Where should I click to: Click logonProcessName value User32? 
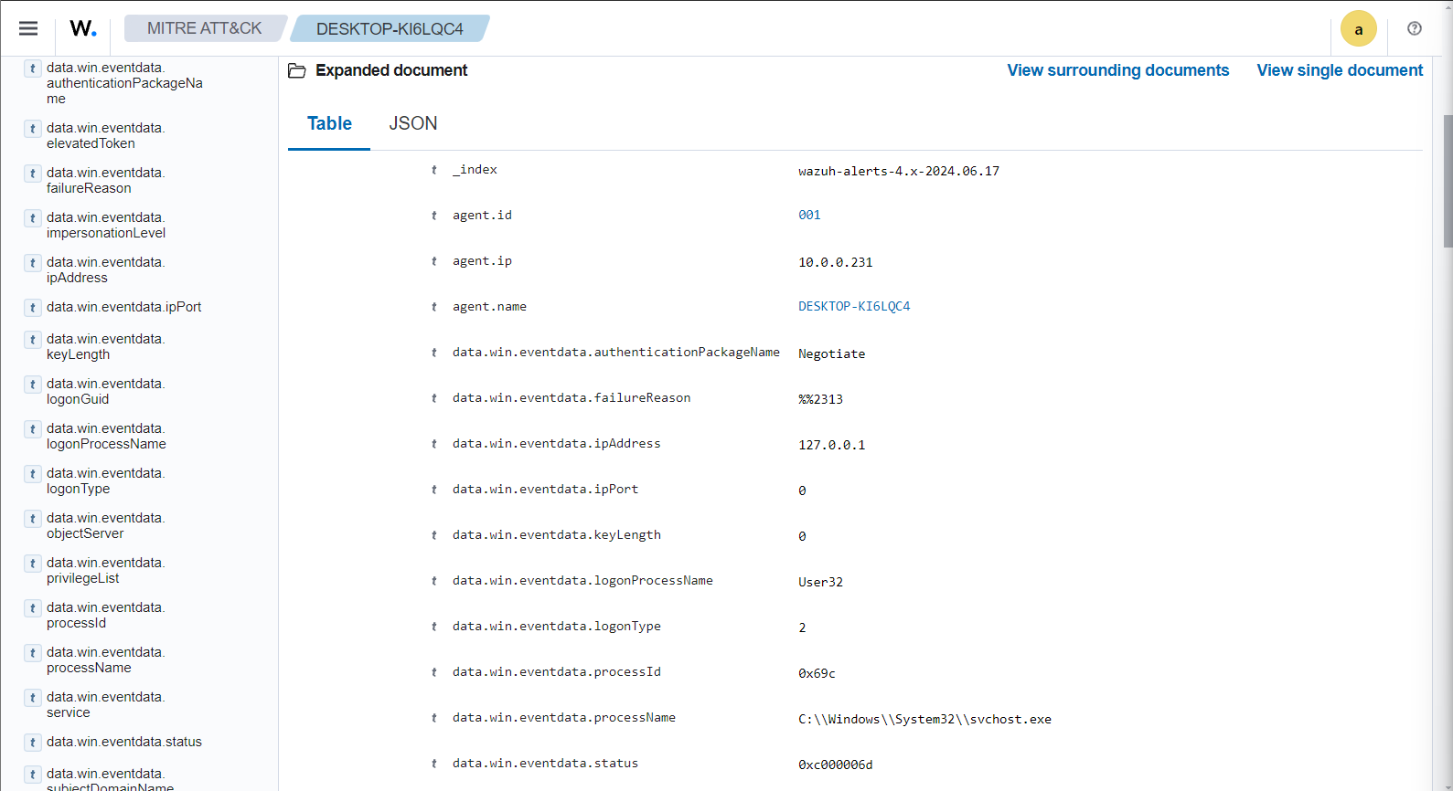[x=820, y=582]
